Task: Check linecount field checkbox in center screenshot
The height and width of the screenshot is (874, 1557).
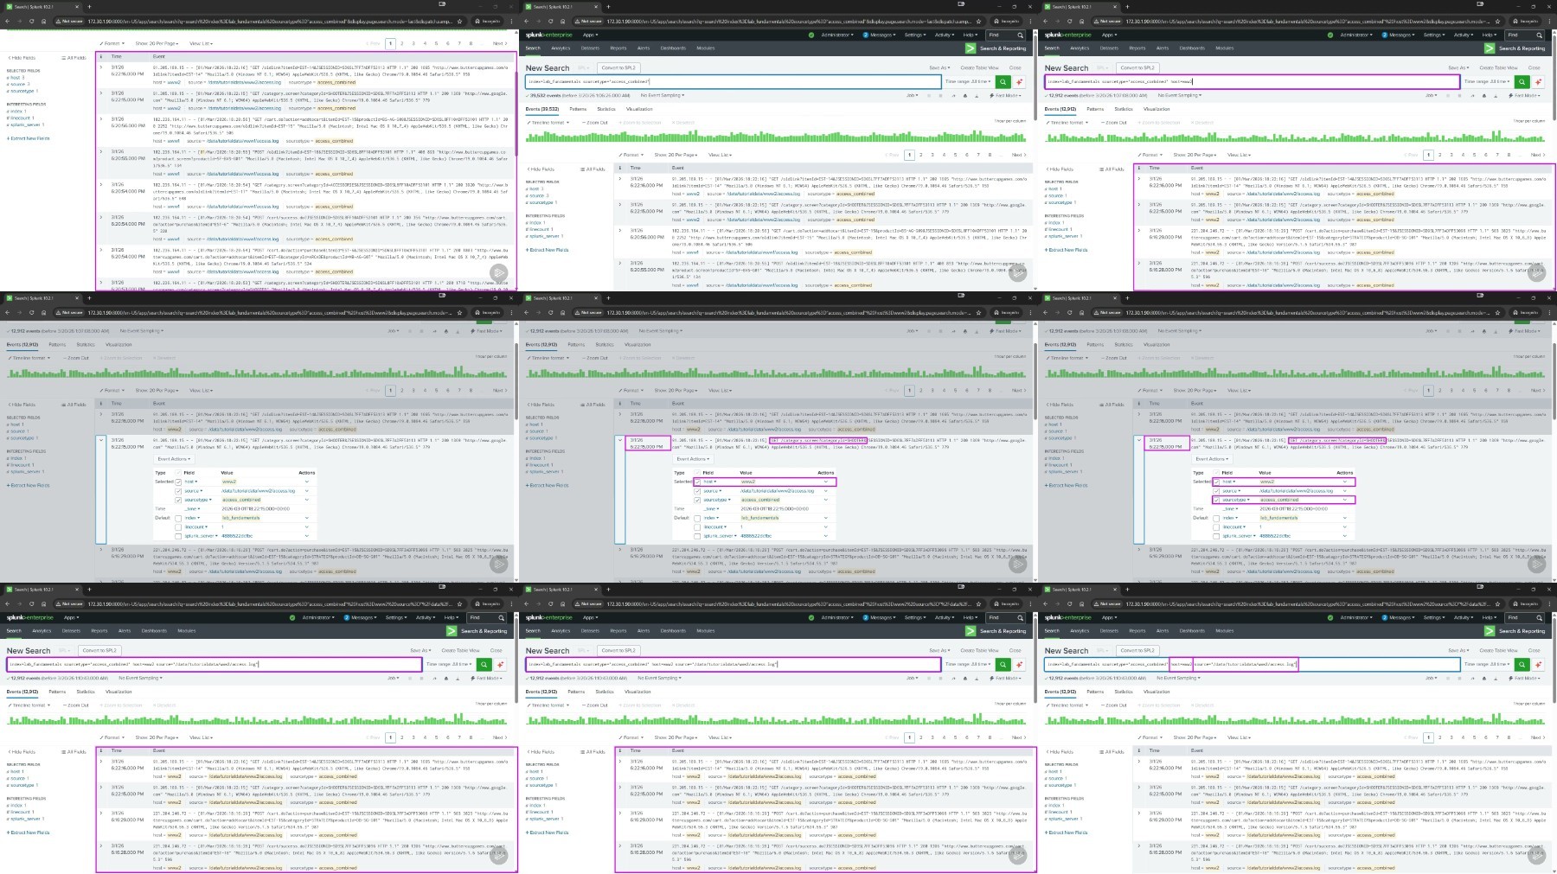Action: [697, 526]
